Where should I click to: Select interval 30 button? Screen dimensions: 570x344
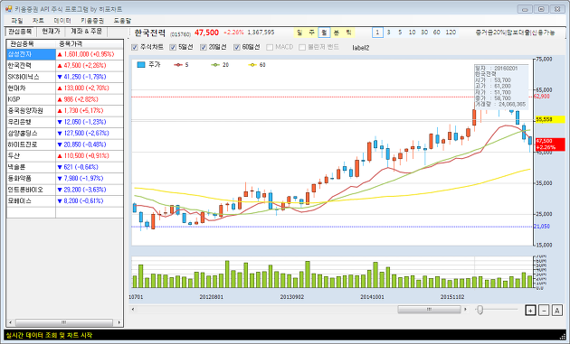coord(424,33)
